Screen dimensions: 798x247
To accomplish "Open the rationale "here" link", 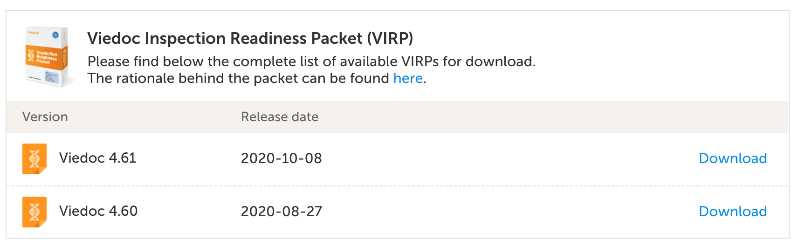I will [408, 78].
